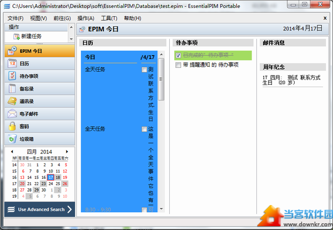Open the 待办事项 to-do module icon

click(x=12, y=76)
